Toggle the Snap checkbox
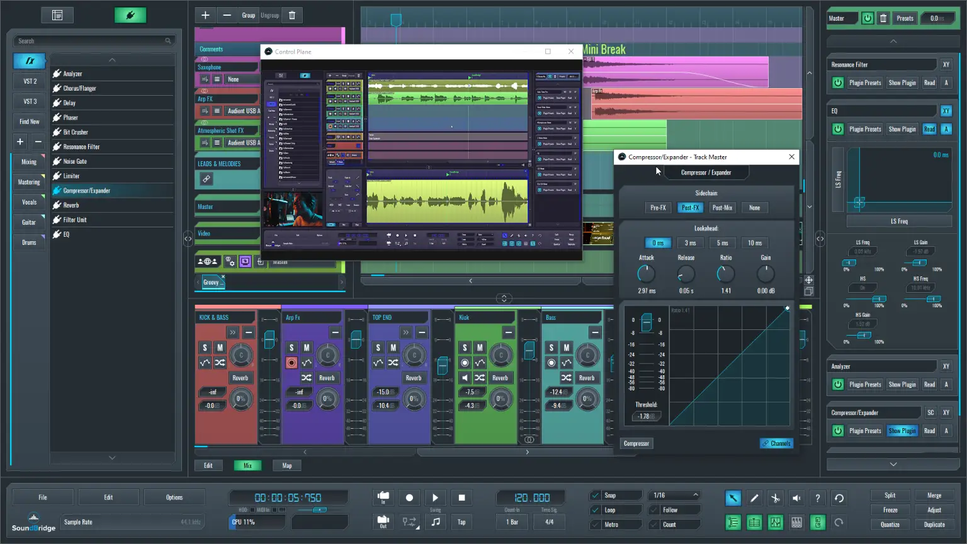 (595, 496)
